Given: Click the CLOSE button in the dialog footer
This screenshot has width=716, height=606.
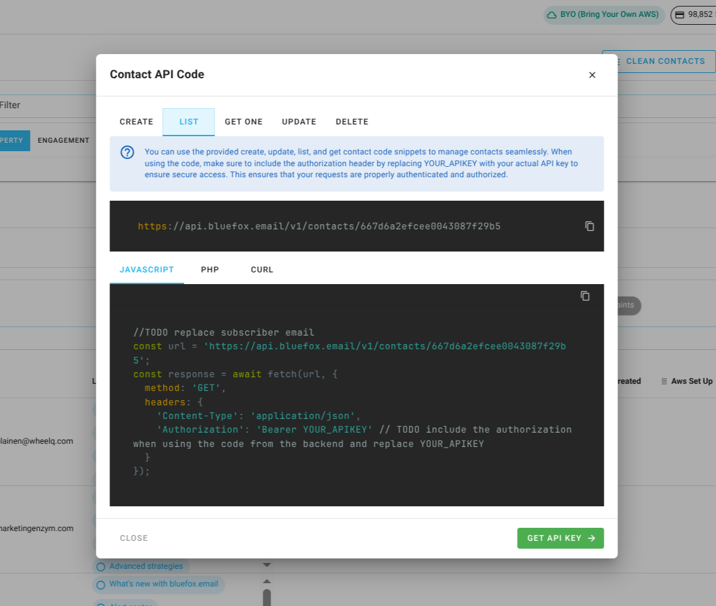Looking at the screenshot, I should point(134,538).
